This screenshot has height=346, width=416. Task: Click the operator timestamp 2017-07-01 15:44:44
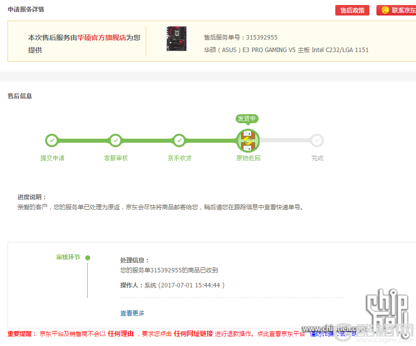click(x=190, y=285)
